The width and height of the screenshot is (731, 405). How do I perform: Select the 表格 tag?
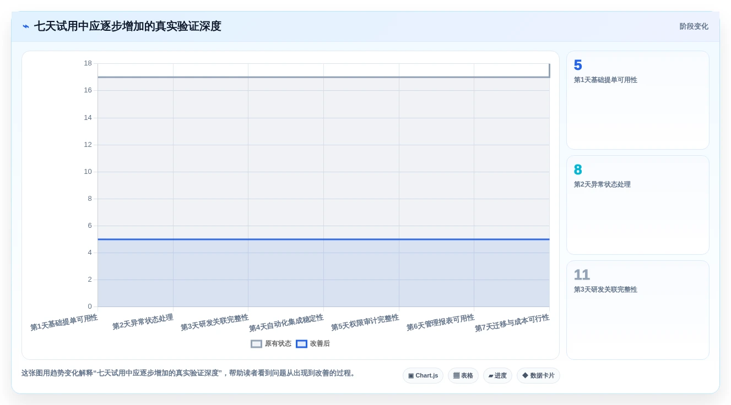463,376
